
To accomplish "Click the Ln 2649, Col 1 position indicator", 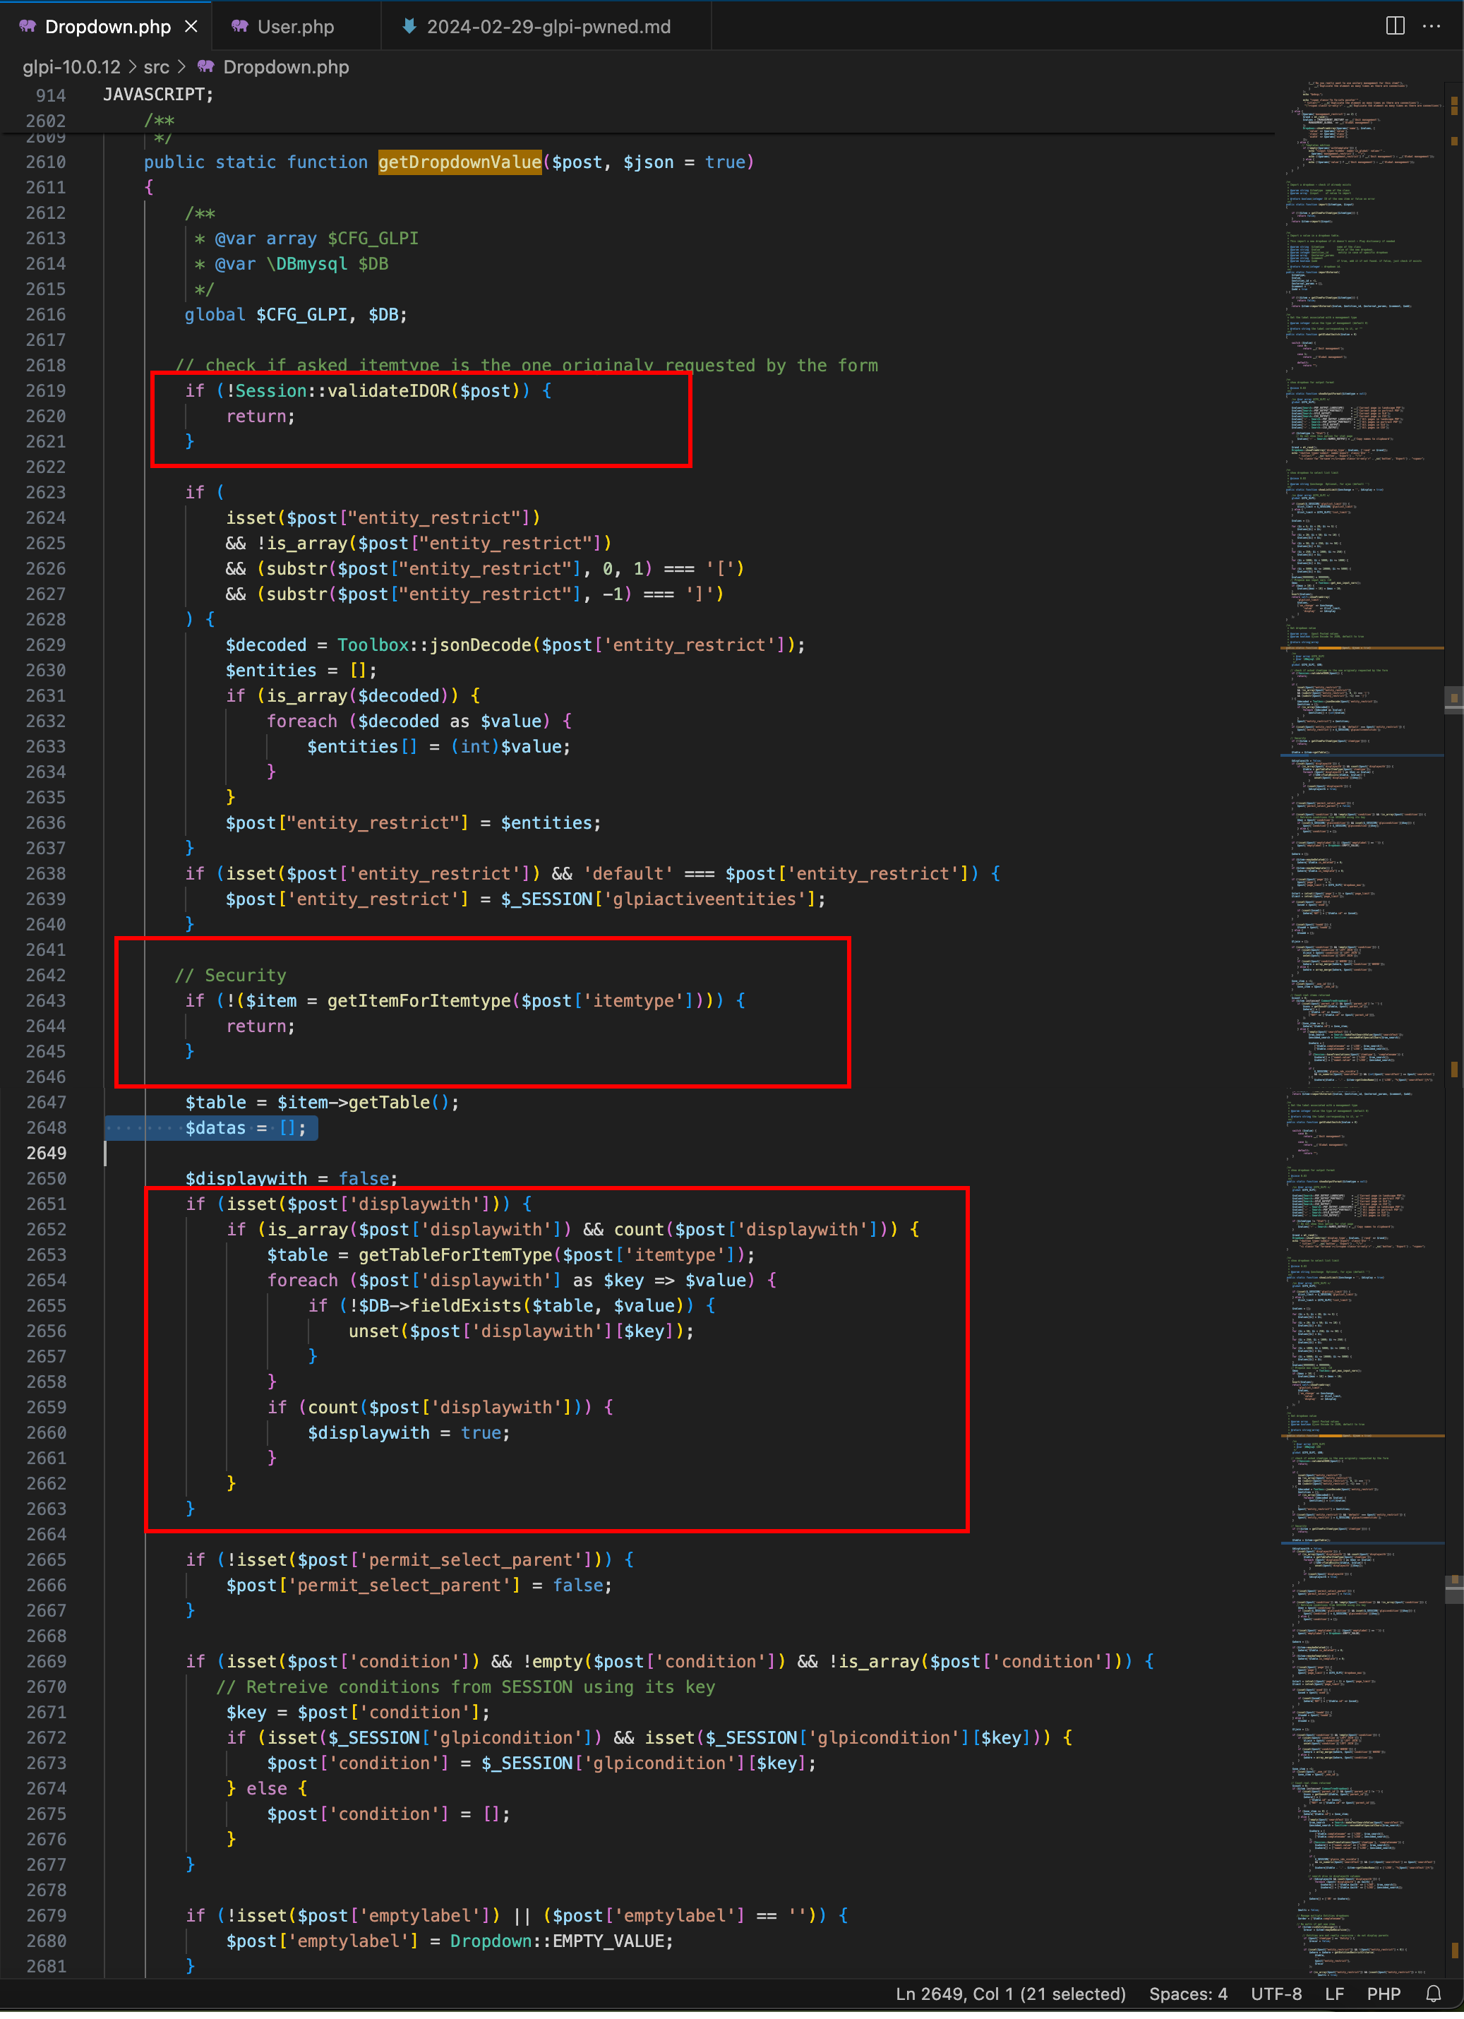I will (1010, 1993).
